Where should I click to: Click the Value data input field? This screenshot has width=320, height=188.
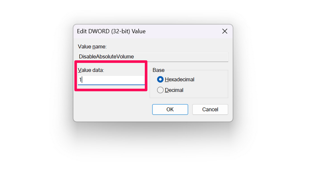click(x=111, y=80)
